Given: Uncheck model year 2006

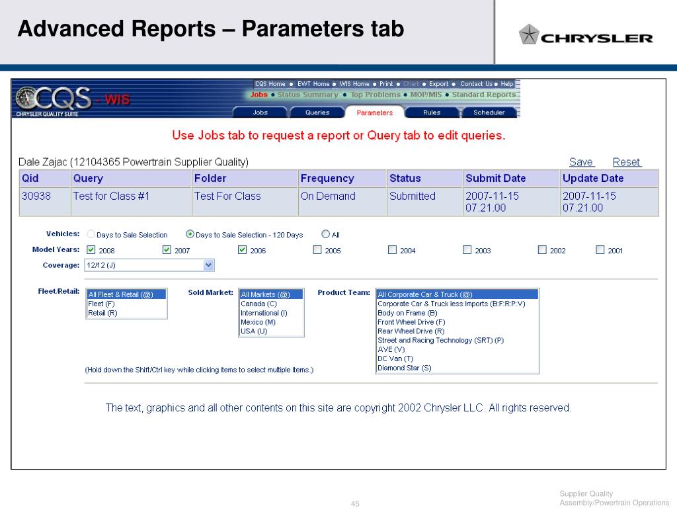Looking at the screenshot, I should click(x=242, y=249).
